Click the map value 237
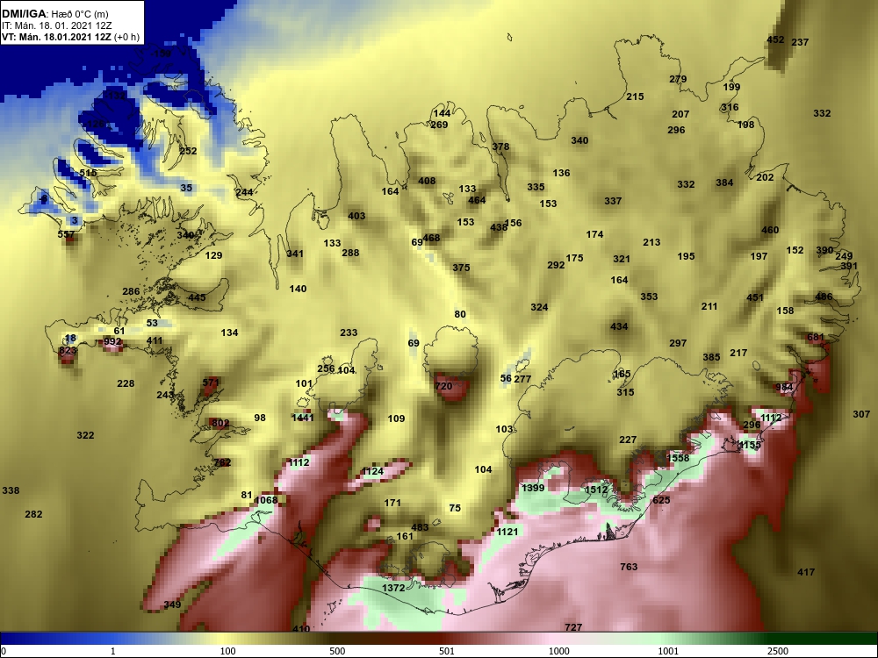Viewport: 878px width, 658px height. pos(800,42)
